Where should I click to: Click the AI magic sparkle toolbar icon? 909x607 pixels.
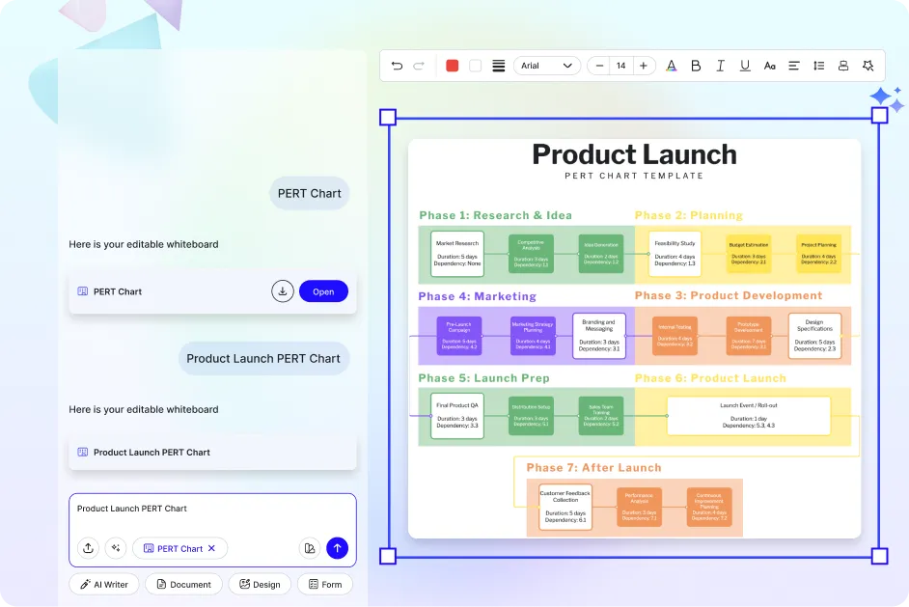point(868,66)
